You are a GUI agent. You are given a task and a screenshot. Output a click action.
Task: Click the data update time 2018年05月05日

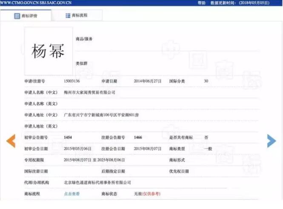[x=254, y=3]
